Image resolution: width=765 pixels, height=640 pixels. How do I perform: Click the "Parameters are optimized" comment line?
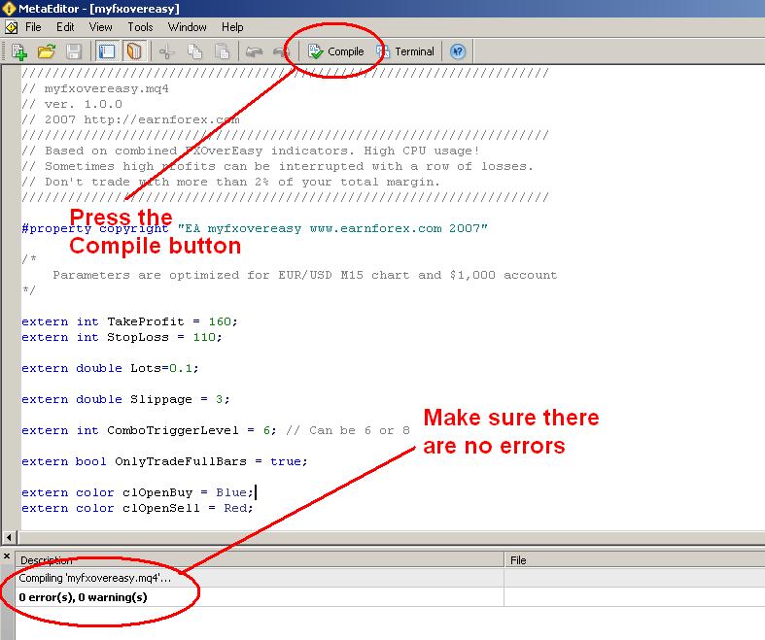[x=305, y=275]
